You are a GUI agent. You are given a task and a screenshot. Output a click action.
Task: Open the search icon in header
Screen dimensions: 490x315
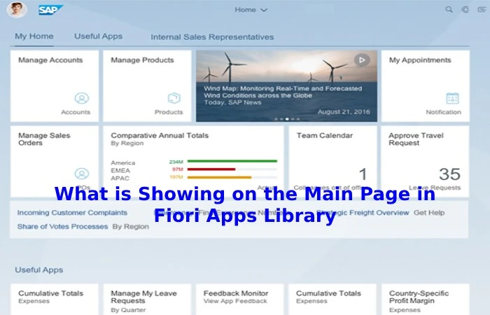[x=449, y=10]
